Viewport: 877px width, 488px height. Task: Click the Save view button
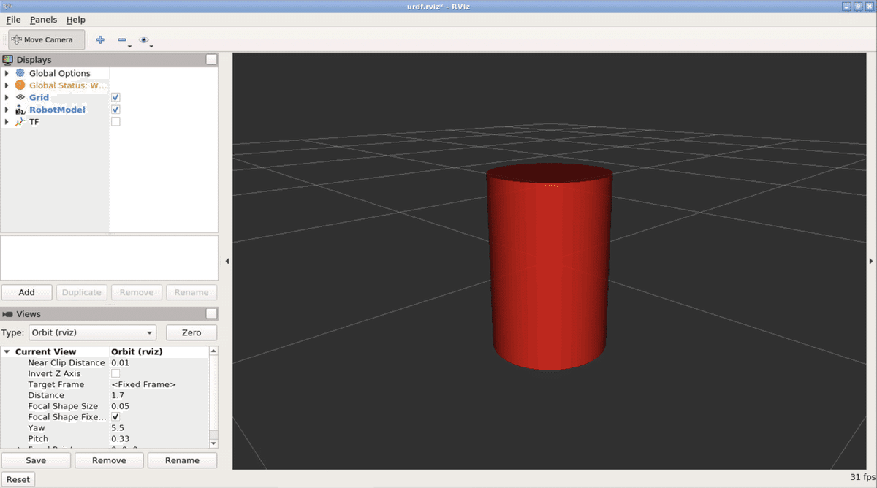[x=36, y=460]
